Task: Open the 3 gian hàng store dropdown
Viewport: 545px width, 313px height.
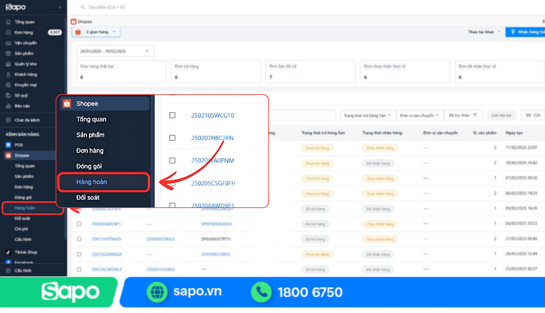Action: (96, 32)
